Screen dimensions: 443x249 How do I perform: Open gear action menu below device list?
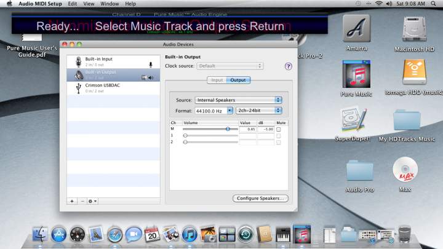click(x=92, y=201)
